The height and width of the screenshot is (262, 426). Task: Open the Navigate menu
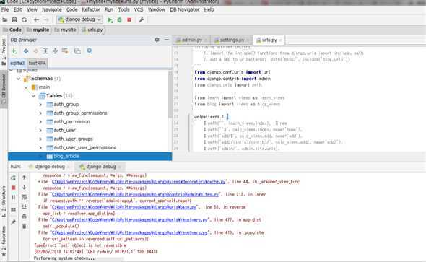pyautogui.click(x=51, y=9)
